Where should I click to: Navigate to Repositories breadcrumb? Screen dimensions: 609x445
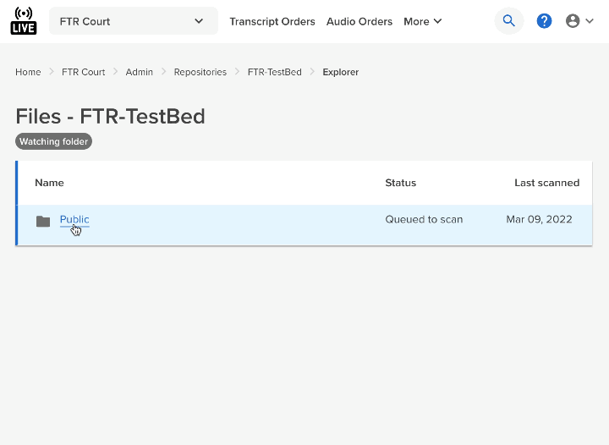(200, 72)
